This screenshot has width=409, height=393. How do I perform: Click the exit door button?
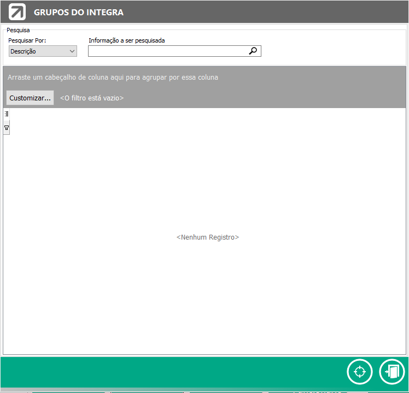[392, 372]
